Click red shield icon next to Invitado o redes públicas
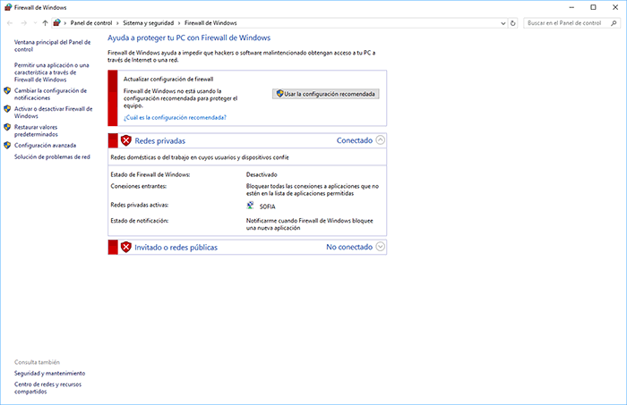Image resolution: width=627 pixels, height=405 pixels. tap(126, 247)
